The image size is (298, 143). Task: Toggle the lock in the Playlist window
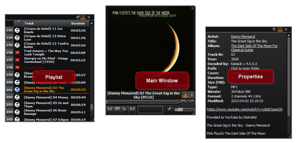[83, 18]
